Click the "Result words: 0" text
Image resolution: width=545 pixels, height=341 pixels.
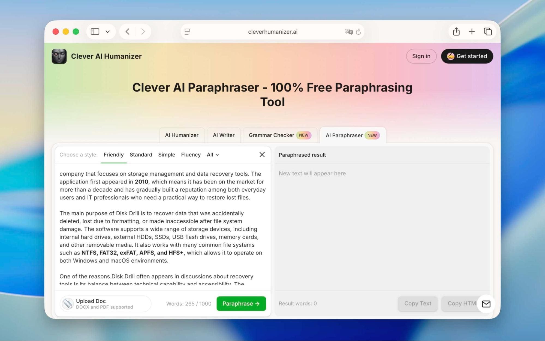(x=298, y=303)
